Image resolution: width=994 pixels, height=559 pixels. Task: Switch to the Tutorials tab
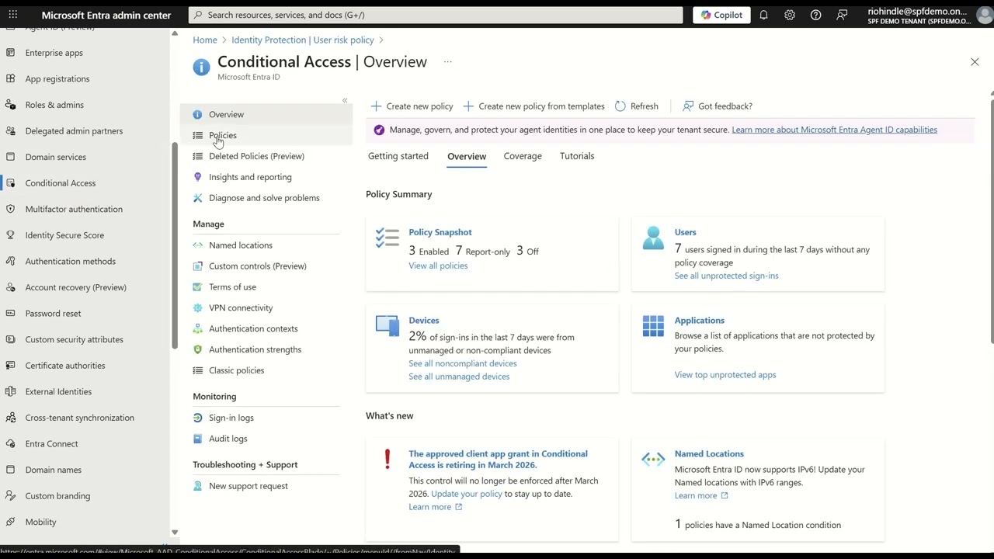[577, 156]
